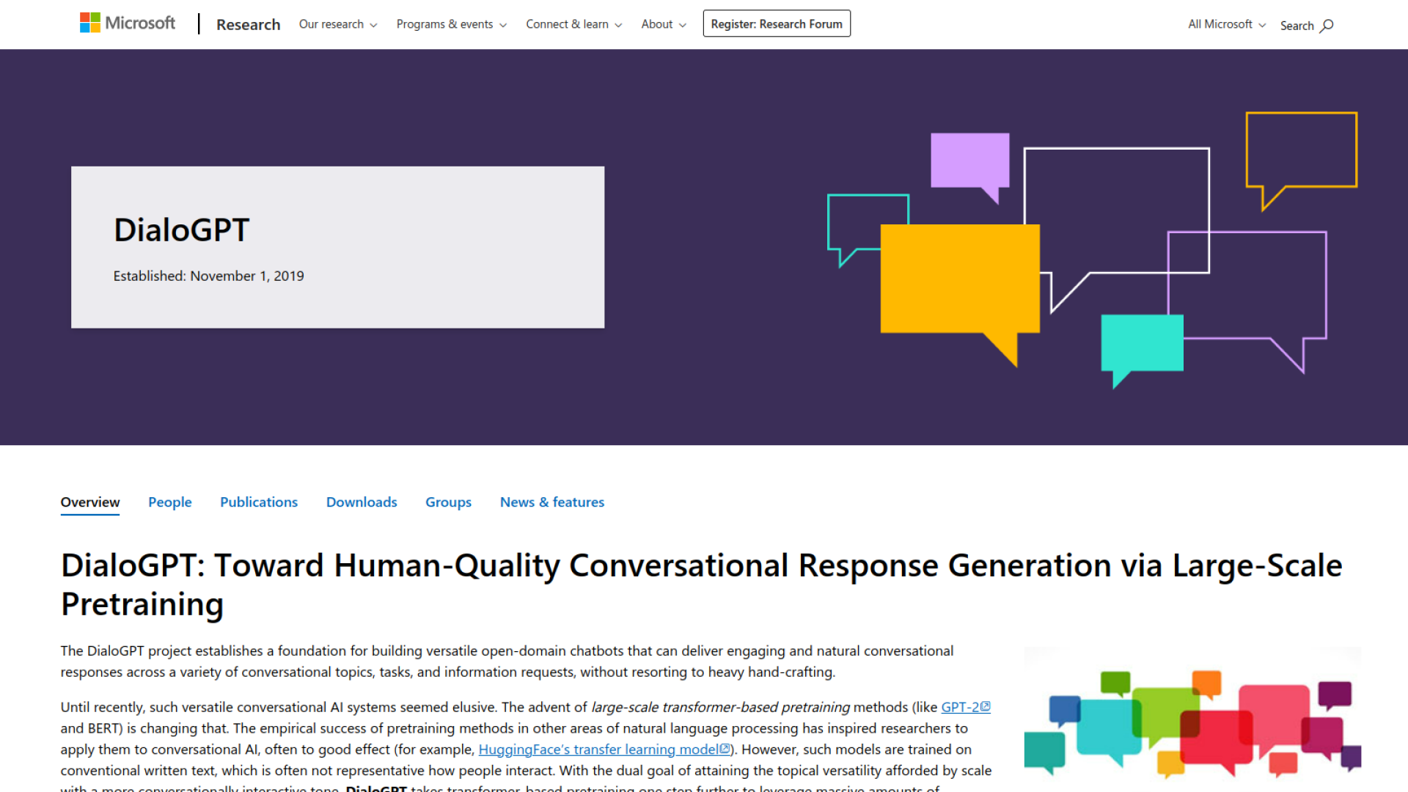
Task: Open the Connect & learn dropdown
Action: 573,24
